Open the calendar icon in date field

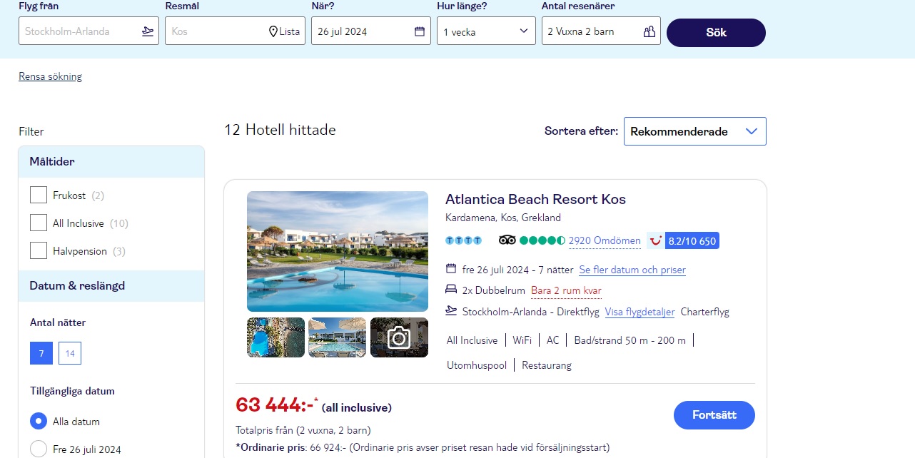[420, 31]
